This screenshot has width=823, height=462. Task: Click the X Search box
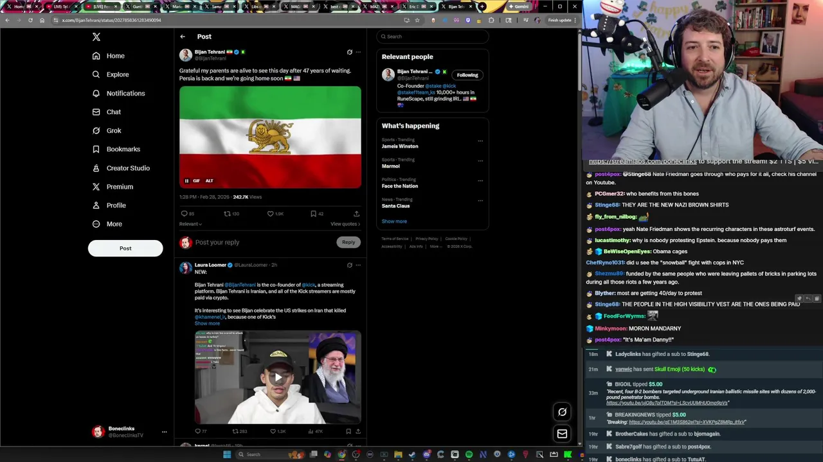432,37
